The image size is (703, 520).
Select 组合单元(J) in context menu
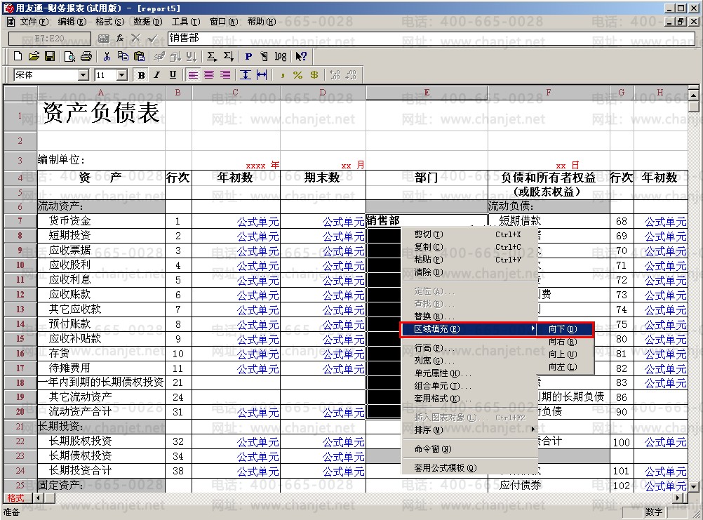pyautogui.click(x=468, y=385)
